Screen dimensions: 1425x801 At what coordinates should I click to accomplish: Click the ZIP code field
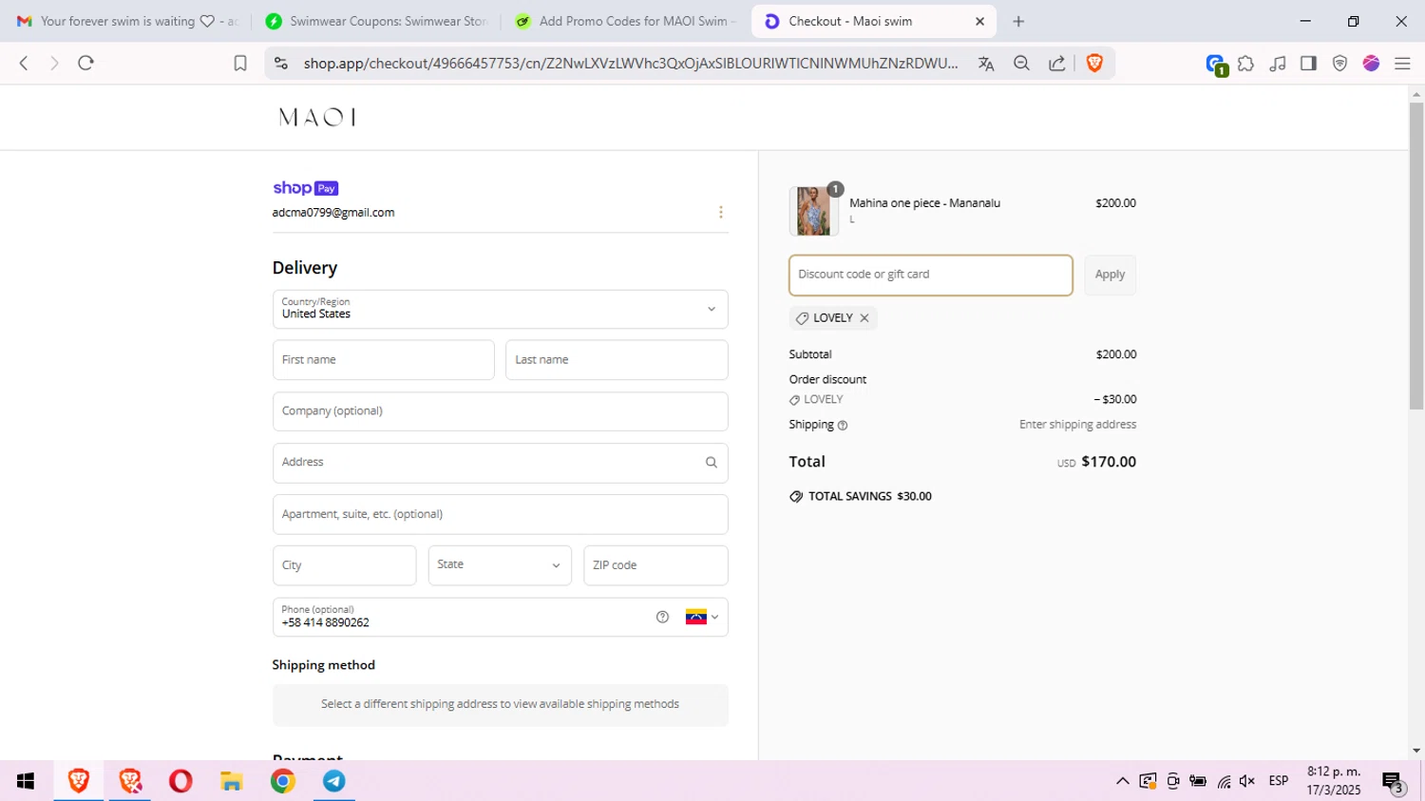655,565
